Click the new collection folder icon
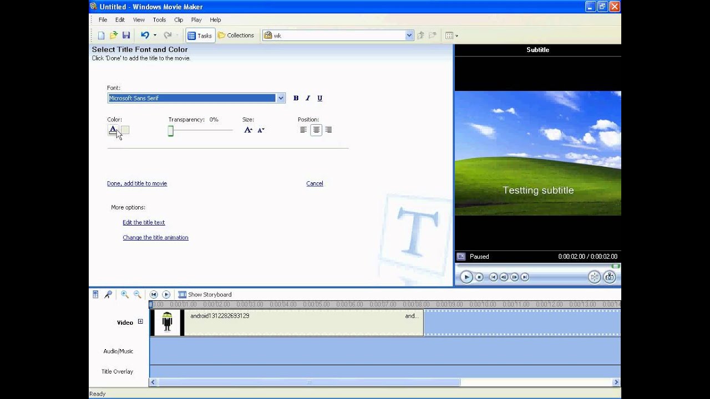 click(x=433, y=35)
